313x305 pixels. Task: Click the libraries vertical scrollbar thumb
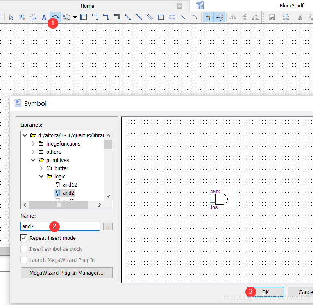pos(108,144)
